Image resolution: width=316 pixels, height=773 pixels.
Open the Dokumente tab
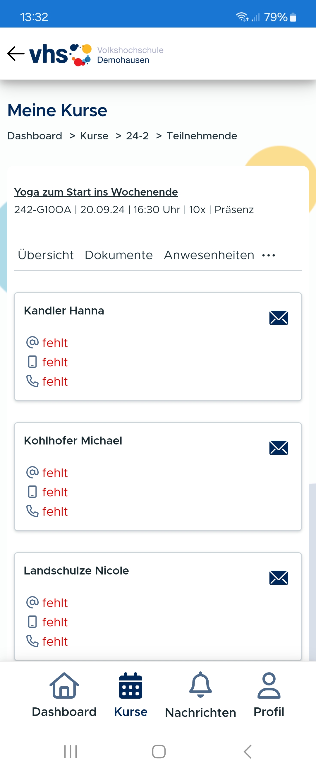119,255
